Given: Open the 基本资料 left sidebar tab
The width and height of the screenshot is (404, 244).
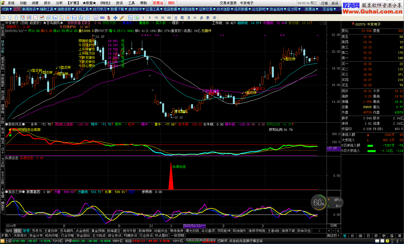Looking at the screenshot, I should (3, 63).
